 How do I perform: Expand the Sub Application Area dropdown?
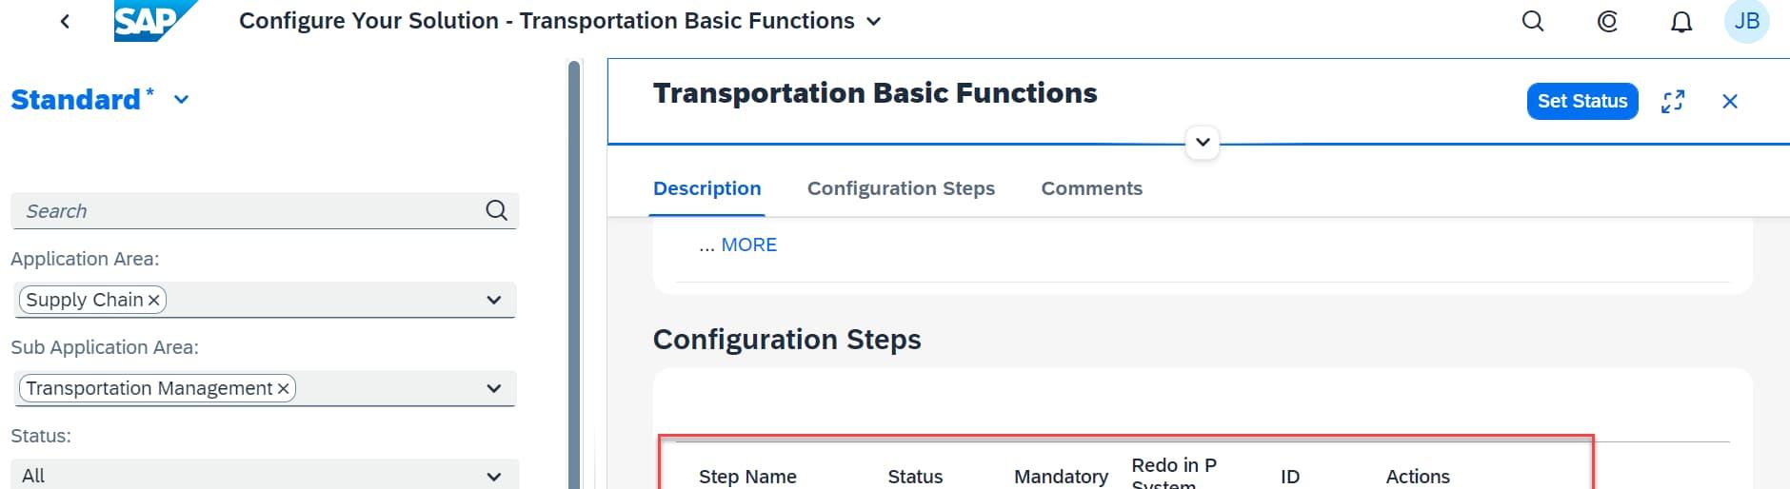(x=493, y=388)
